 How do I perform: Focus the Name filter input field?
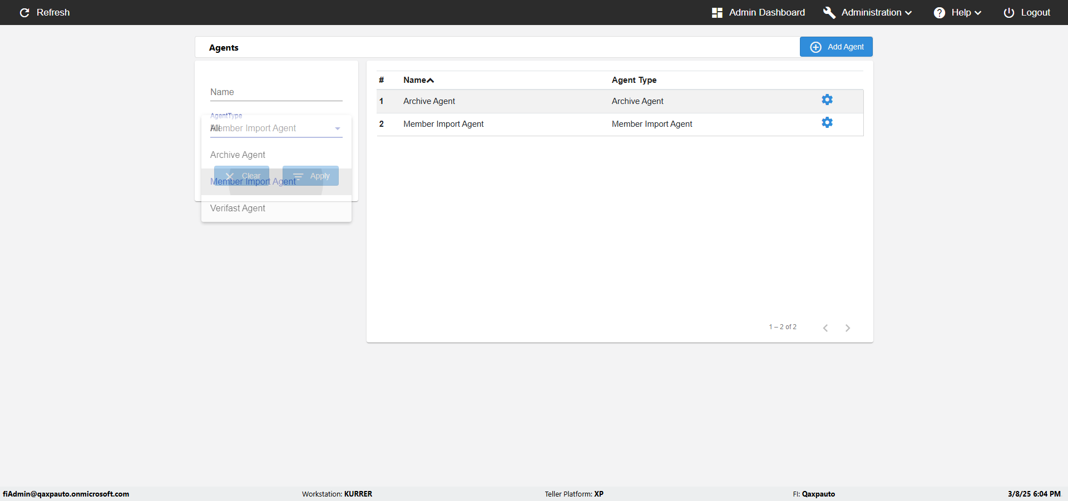[276, 92]
